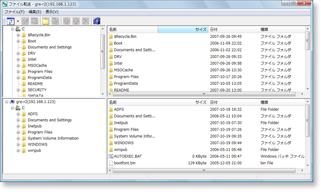The image size is (321, 195).
Task: Expand the Program Files node in upper tree
Action: 18,72
